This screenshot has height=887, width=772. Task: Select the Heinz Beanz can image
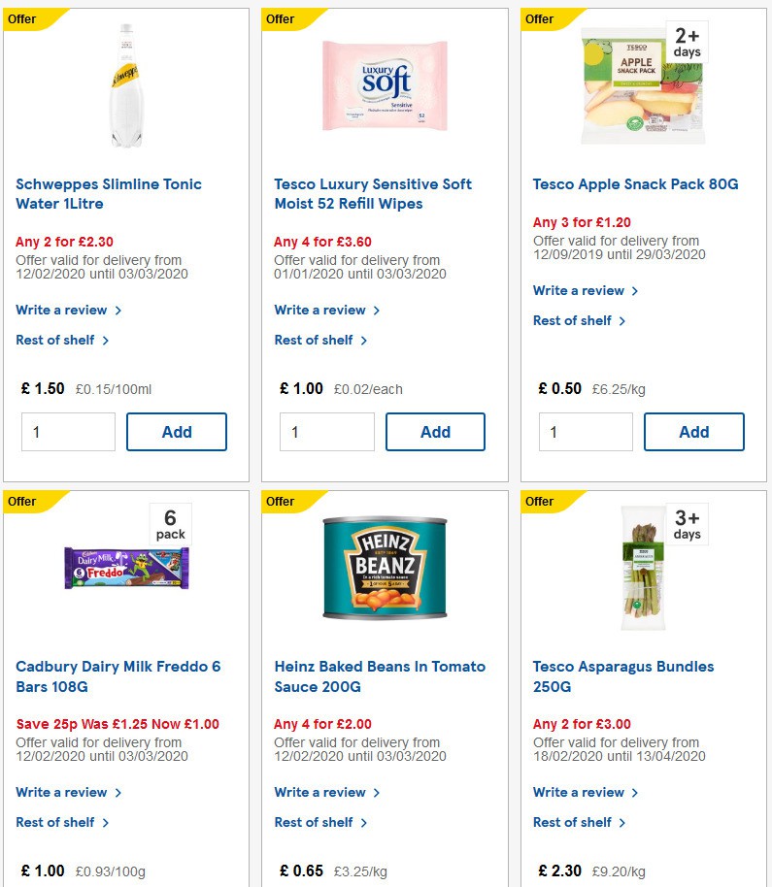tap(383, 568)
